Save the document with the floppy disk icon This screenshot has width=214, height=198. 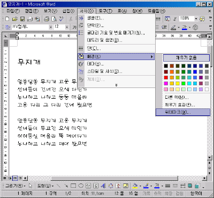point(22,19)
